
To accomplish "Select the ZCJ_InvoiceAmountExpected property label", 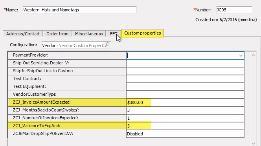I will coord(42,102).
